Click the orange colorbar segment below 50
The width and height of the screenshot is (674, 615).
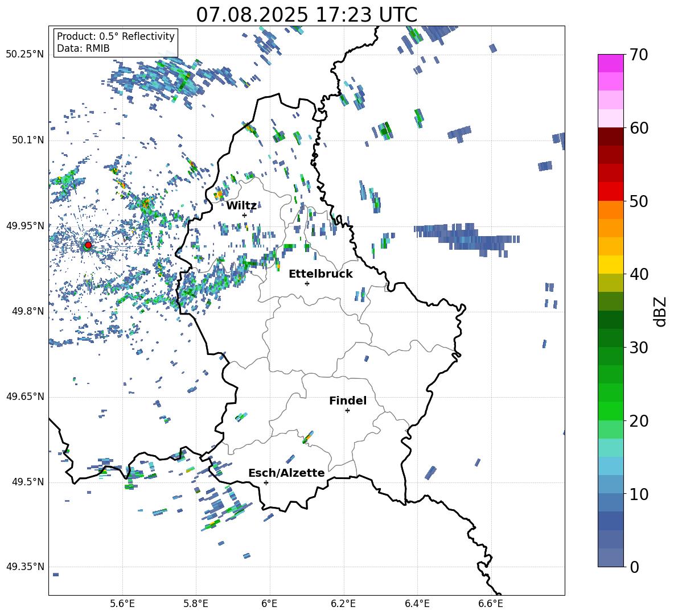(611, 210)
